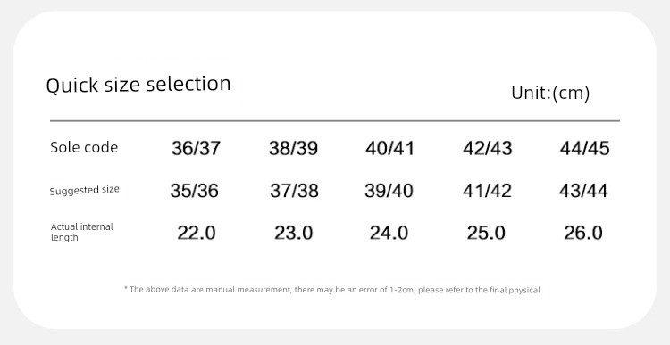Choose suggested size 43/44
Viewport: 670px width, 345px height.
pyautogui.click(x=583, y=191)
